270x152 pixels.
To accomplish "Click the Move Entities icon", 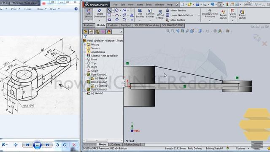I will pos(167,20).
